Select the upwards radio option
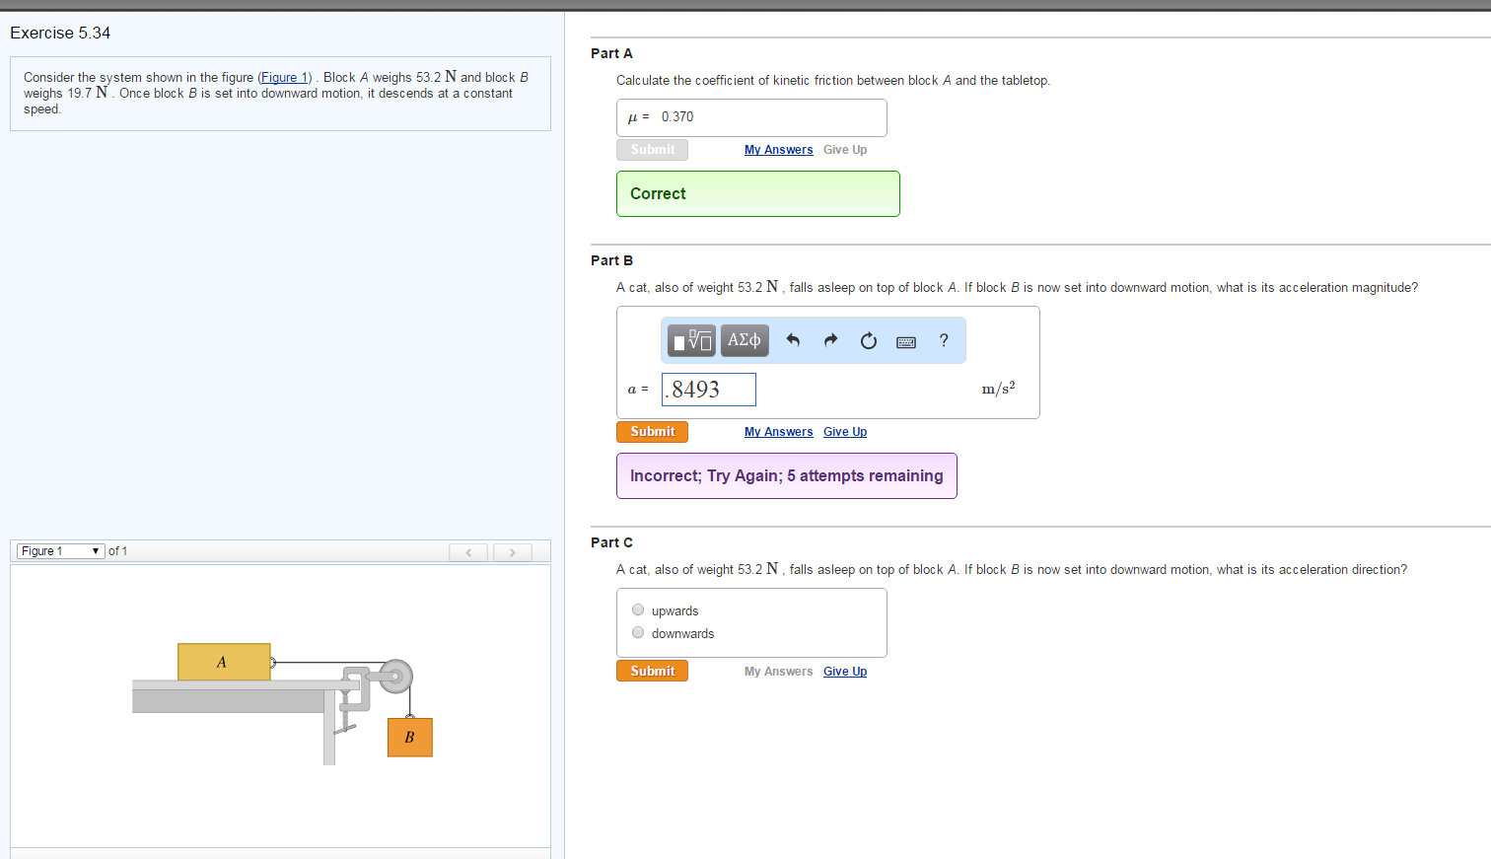This screenshot has width=1491, height=859. (638, 610)
